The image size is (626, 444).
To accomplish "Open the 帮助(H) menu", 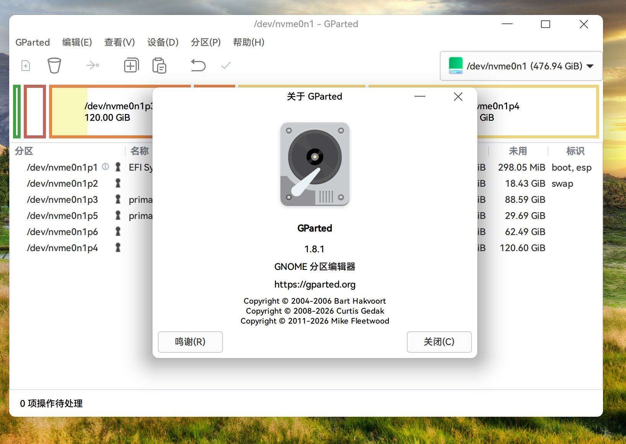I will (x=249, y=42).
